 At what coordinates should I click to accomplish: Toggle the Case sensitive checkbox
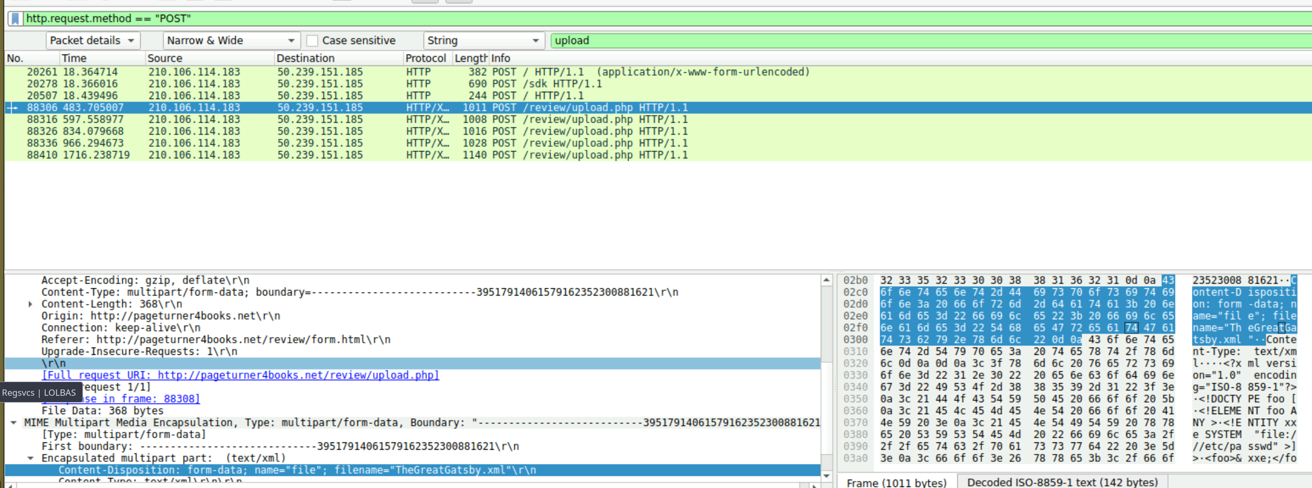pyautogui.click(x=312, y=41)
